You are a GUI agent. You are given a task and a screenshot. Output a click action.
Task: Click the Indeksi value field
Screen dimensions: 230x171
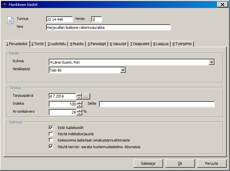coord(63,104)
